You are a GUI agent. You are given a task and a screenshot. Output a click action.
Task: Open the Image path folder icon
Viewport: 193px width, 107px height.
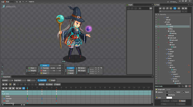(156, 89)
